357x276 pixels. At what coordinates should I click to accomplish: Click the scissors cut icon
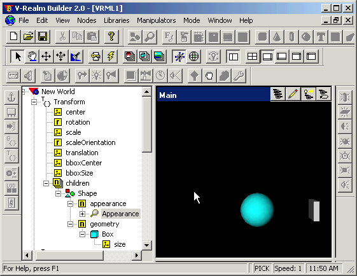coord(62,36)
